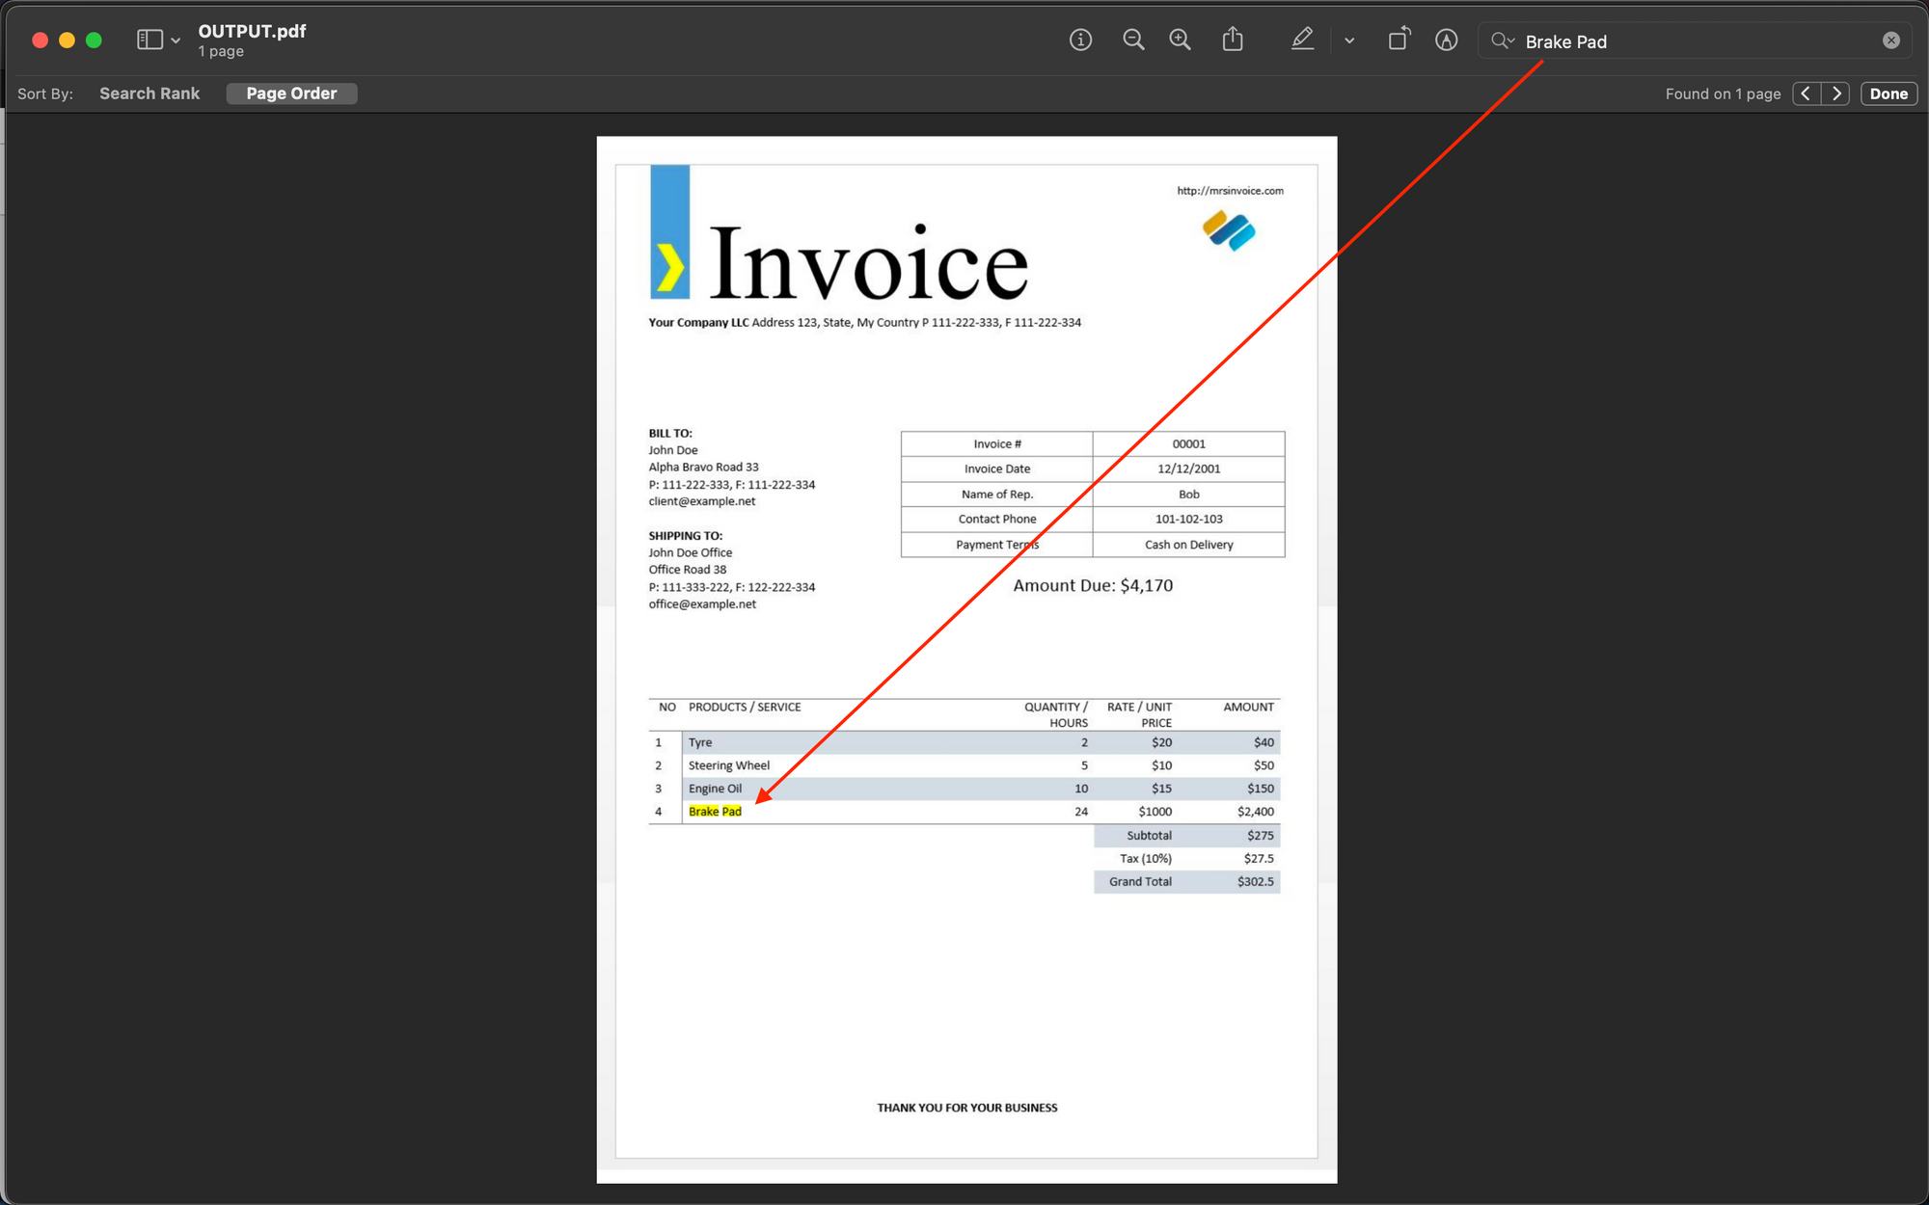Click the clear search field button
Image resolution: width=1929 pixels, height=1205 pixels.
1891,40
